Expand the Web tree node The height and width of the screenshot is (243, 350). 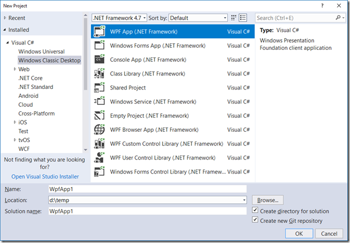click(x=15, y=69)
